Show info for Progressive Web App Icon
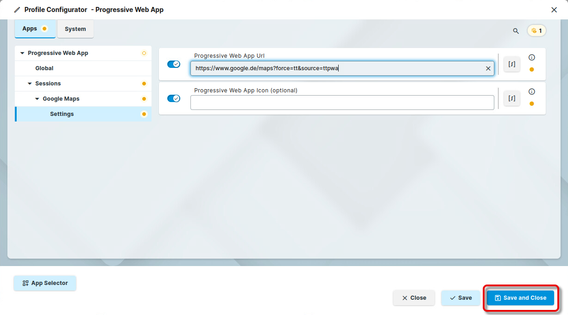 [531, 92]
